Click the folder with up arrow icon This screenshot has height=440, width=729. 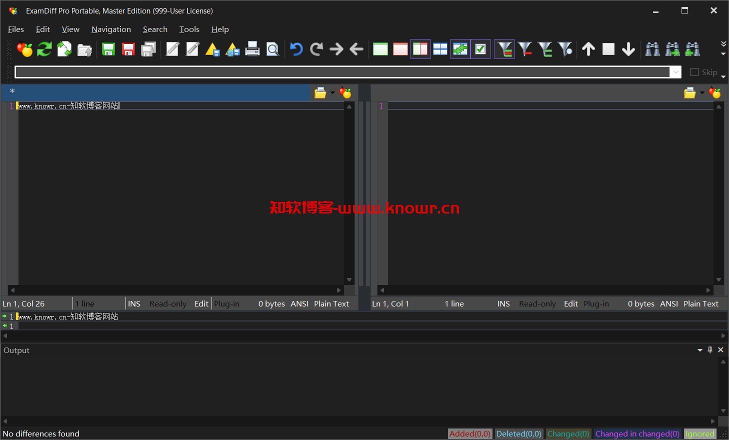point(84,49)
